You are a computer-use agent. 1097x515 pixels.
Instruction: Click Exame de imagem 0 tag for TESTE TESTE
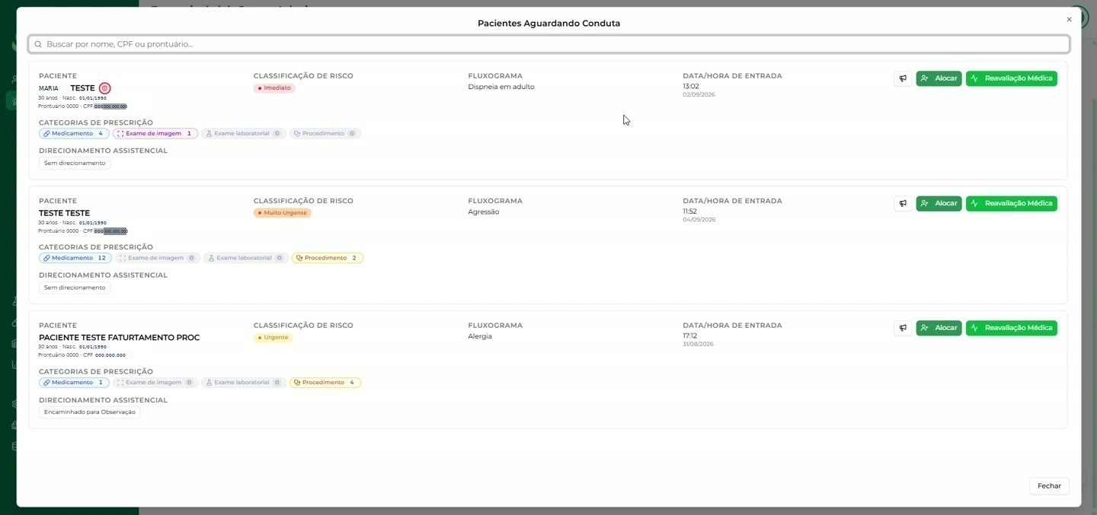click(x=157, y=258)
